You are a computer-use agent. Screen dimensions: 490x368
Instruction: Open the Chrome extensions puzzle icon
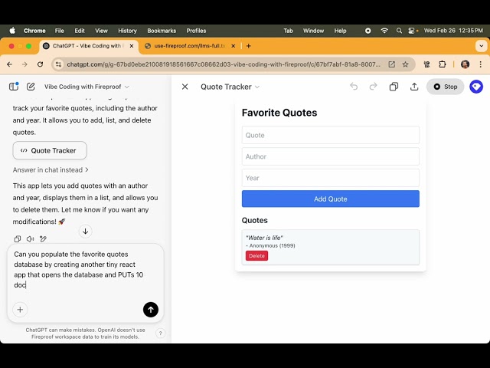tap(443, 64)
